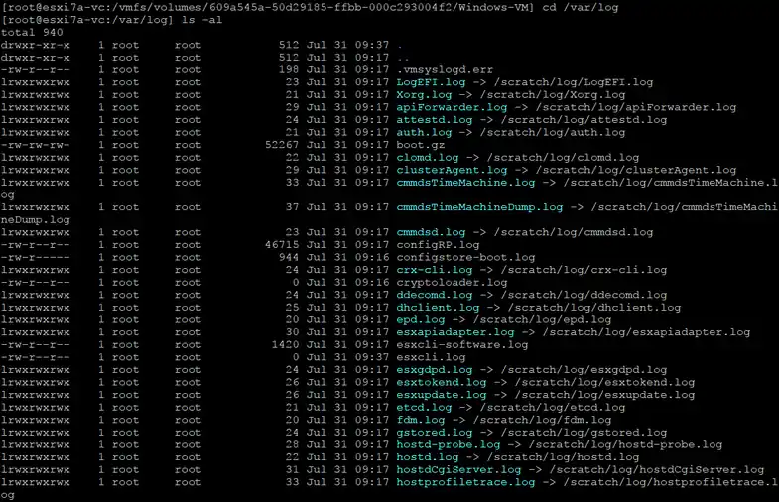Image resolution: width=779 pixels, height=502 pixels.
Task: Select the clomd.log symlink name
Action: [x=428, y=158]
